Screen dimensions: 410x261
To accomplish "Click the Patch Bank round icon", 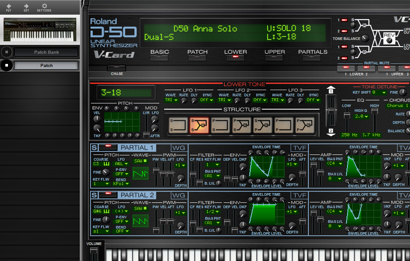I will click(7, 52).
